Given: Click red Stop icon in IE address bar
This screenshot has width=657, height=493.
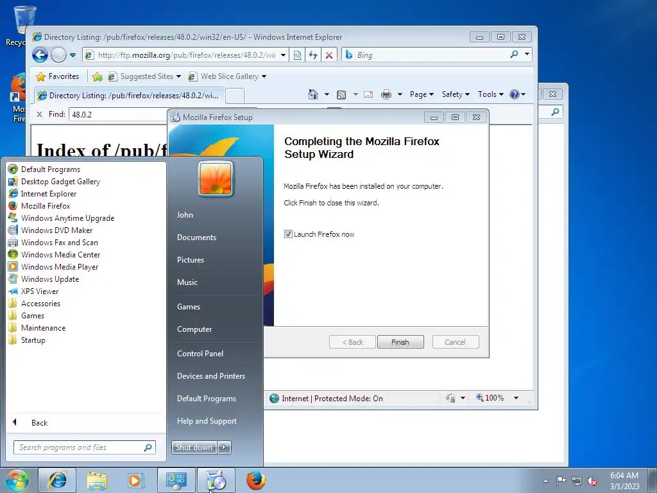Looking at the screenshot, I should (x=329, y=55).
